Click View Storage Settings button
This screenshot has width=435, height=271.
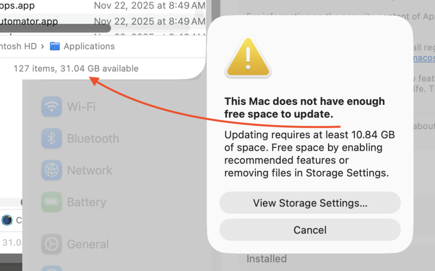point(310,203)
